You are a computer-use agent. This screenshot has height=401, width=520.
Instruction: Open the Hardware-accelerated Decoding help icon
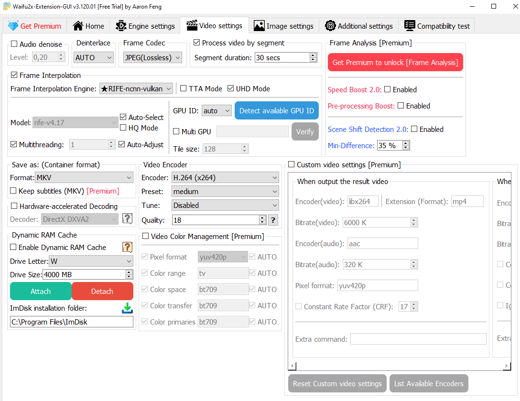127,218
